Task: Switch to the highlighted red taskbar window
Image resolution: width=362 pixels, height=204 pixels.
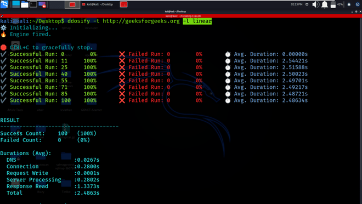Action: tap(72, 4)
